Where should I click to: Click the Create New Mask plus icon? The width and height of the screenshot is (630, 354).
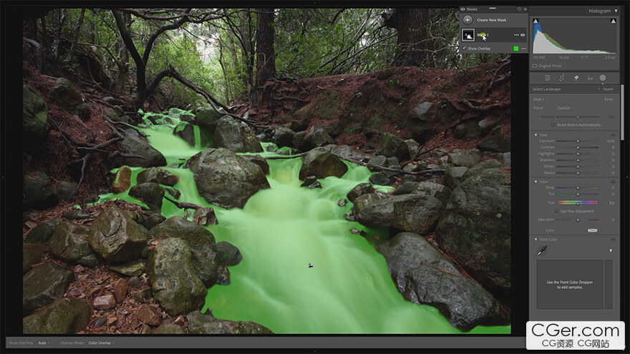(467, 20)
